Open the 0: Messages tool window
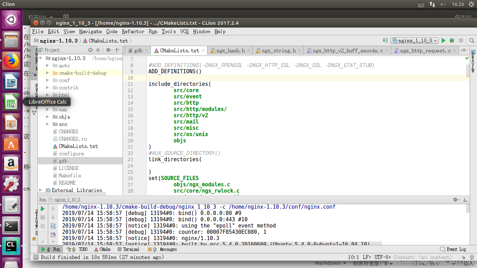 coord(162,250)
